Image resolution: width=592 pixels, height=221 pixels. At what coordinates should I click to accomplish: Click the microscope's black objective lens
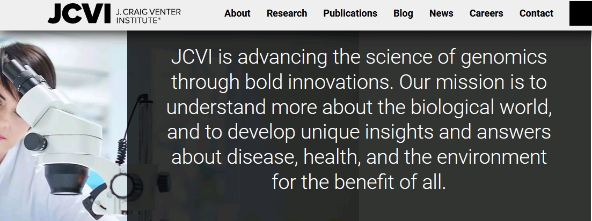pos(67,179)
